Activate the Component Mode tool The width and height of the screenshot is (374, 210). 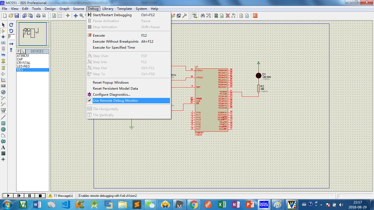pos(3,31)
